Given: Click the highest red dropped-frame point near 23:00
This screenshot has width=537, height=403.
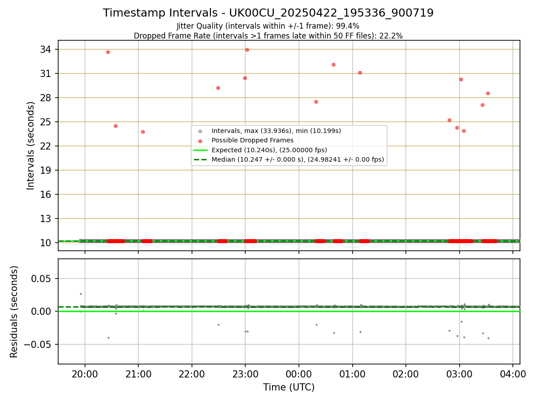Looking at the screenshot, I should click(247, 50).
